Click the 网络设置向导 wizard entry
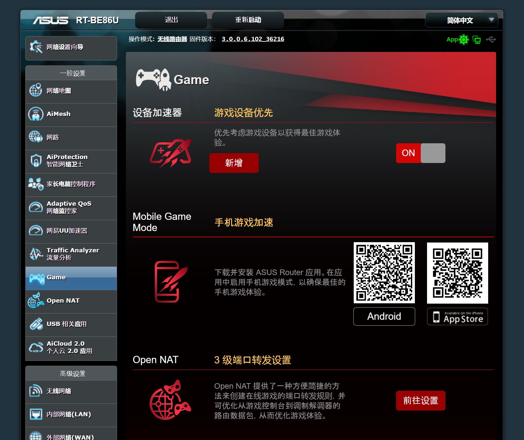 click(71, 48)
